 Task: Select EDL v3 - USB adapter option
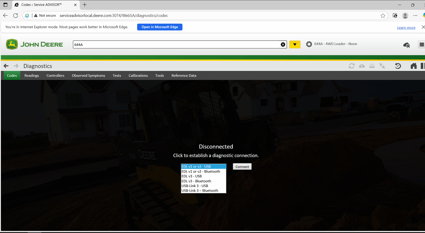192,176
